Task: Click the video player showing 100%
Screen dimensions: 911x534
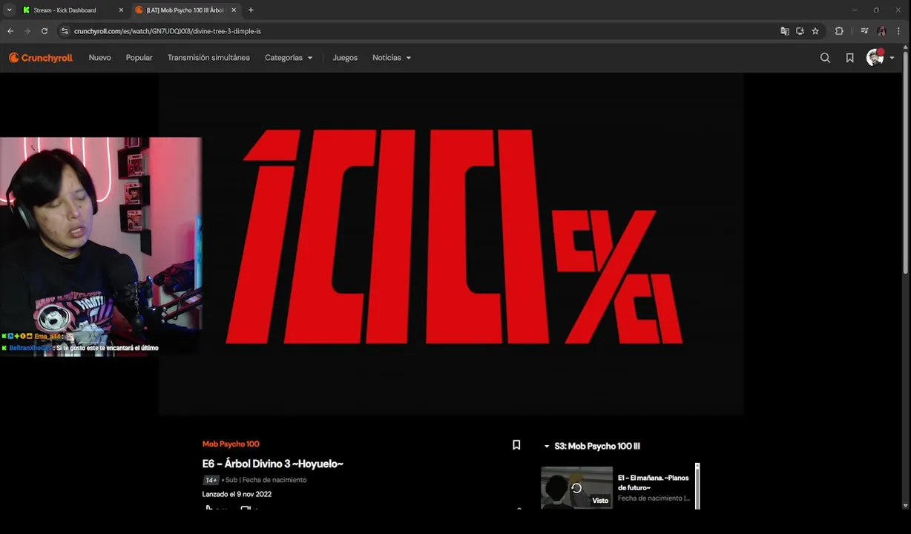Action: pos(451,243)
